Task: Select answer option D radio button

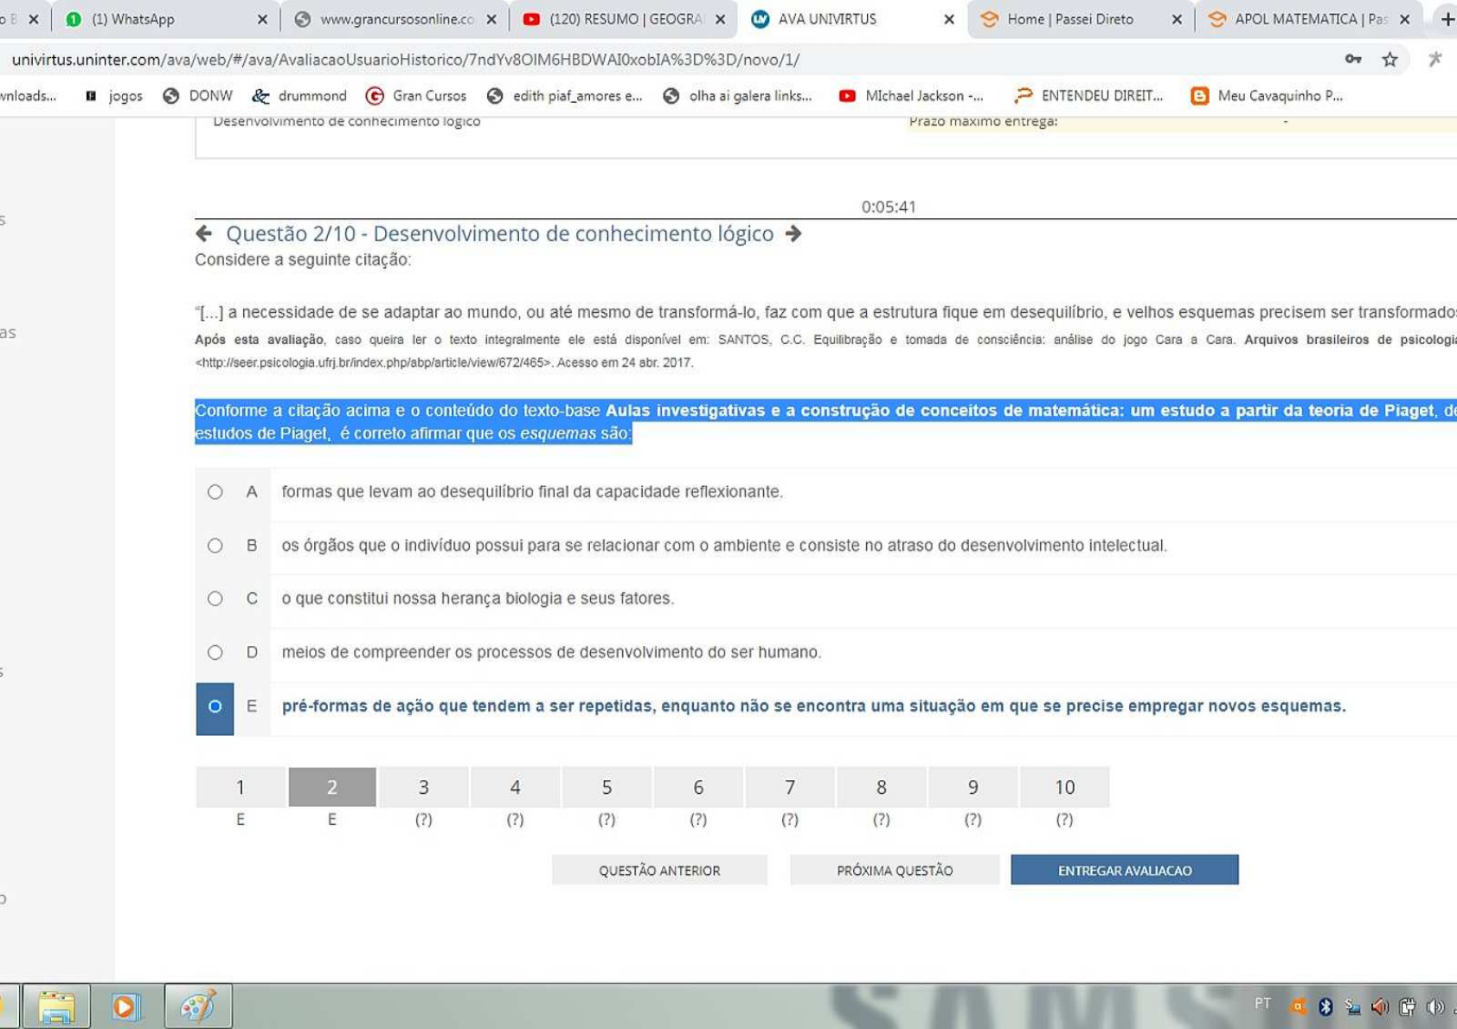Action: coord(215,652)
